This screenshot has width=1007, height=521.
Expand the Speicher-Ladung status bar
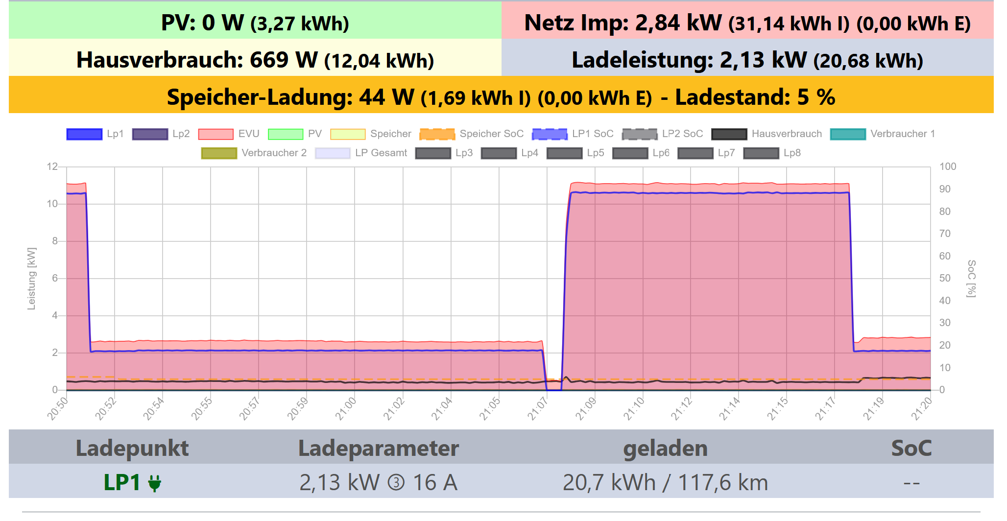click(501, 97)
